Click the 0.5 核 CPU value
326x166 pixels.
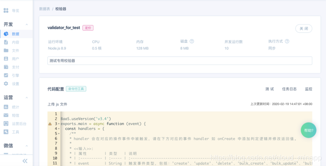(97, 48)
